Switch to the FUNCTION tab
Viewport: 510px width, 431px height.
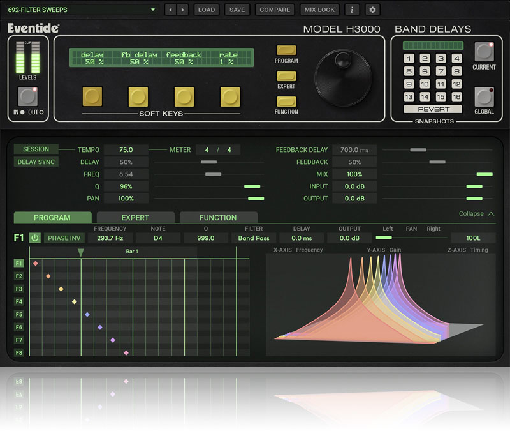tap(218, 218)
